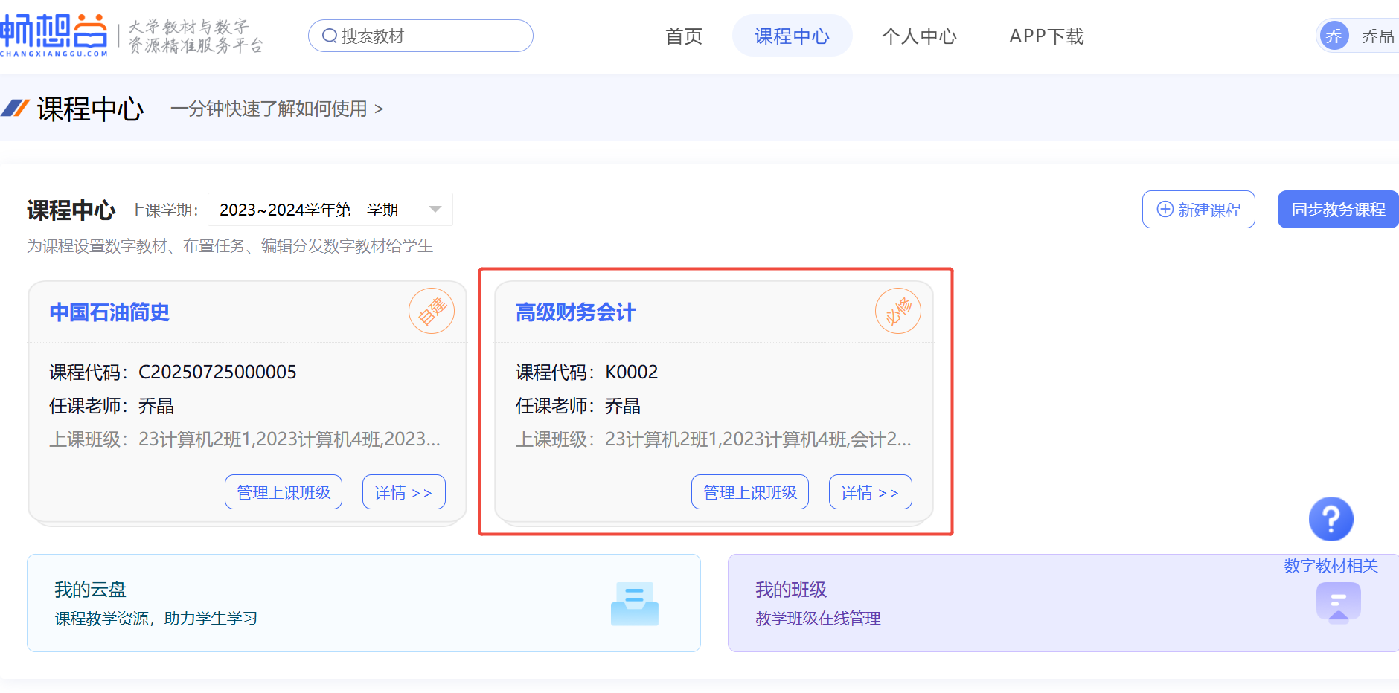The height and width of the screenshot is (693, 1399).
Task: Click the search magnifier icon
Action: point(329,36)
